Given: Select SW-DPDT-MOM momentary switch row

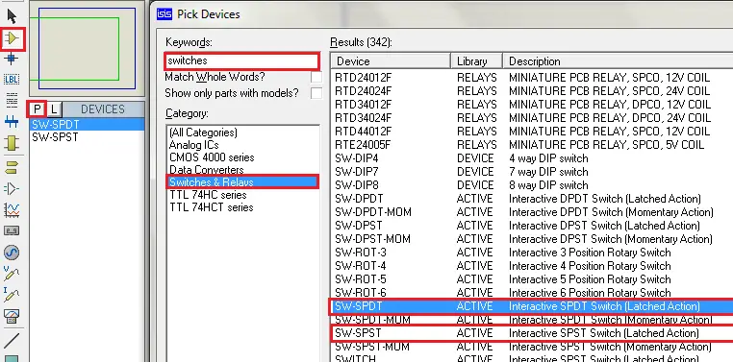Looking at the screenshot, I should (532, 212).
